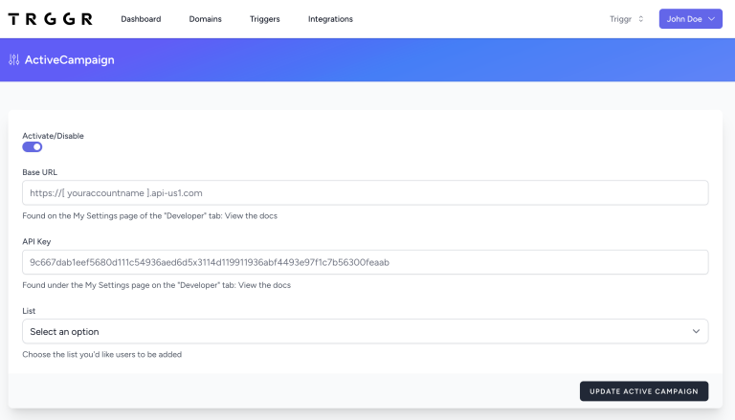Focus the Base URL input field
The image size is (735, 420).
coord(366,192)
